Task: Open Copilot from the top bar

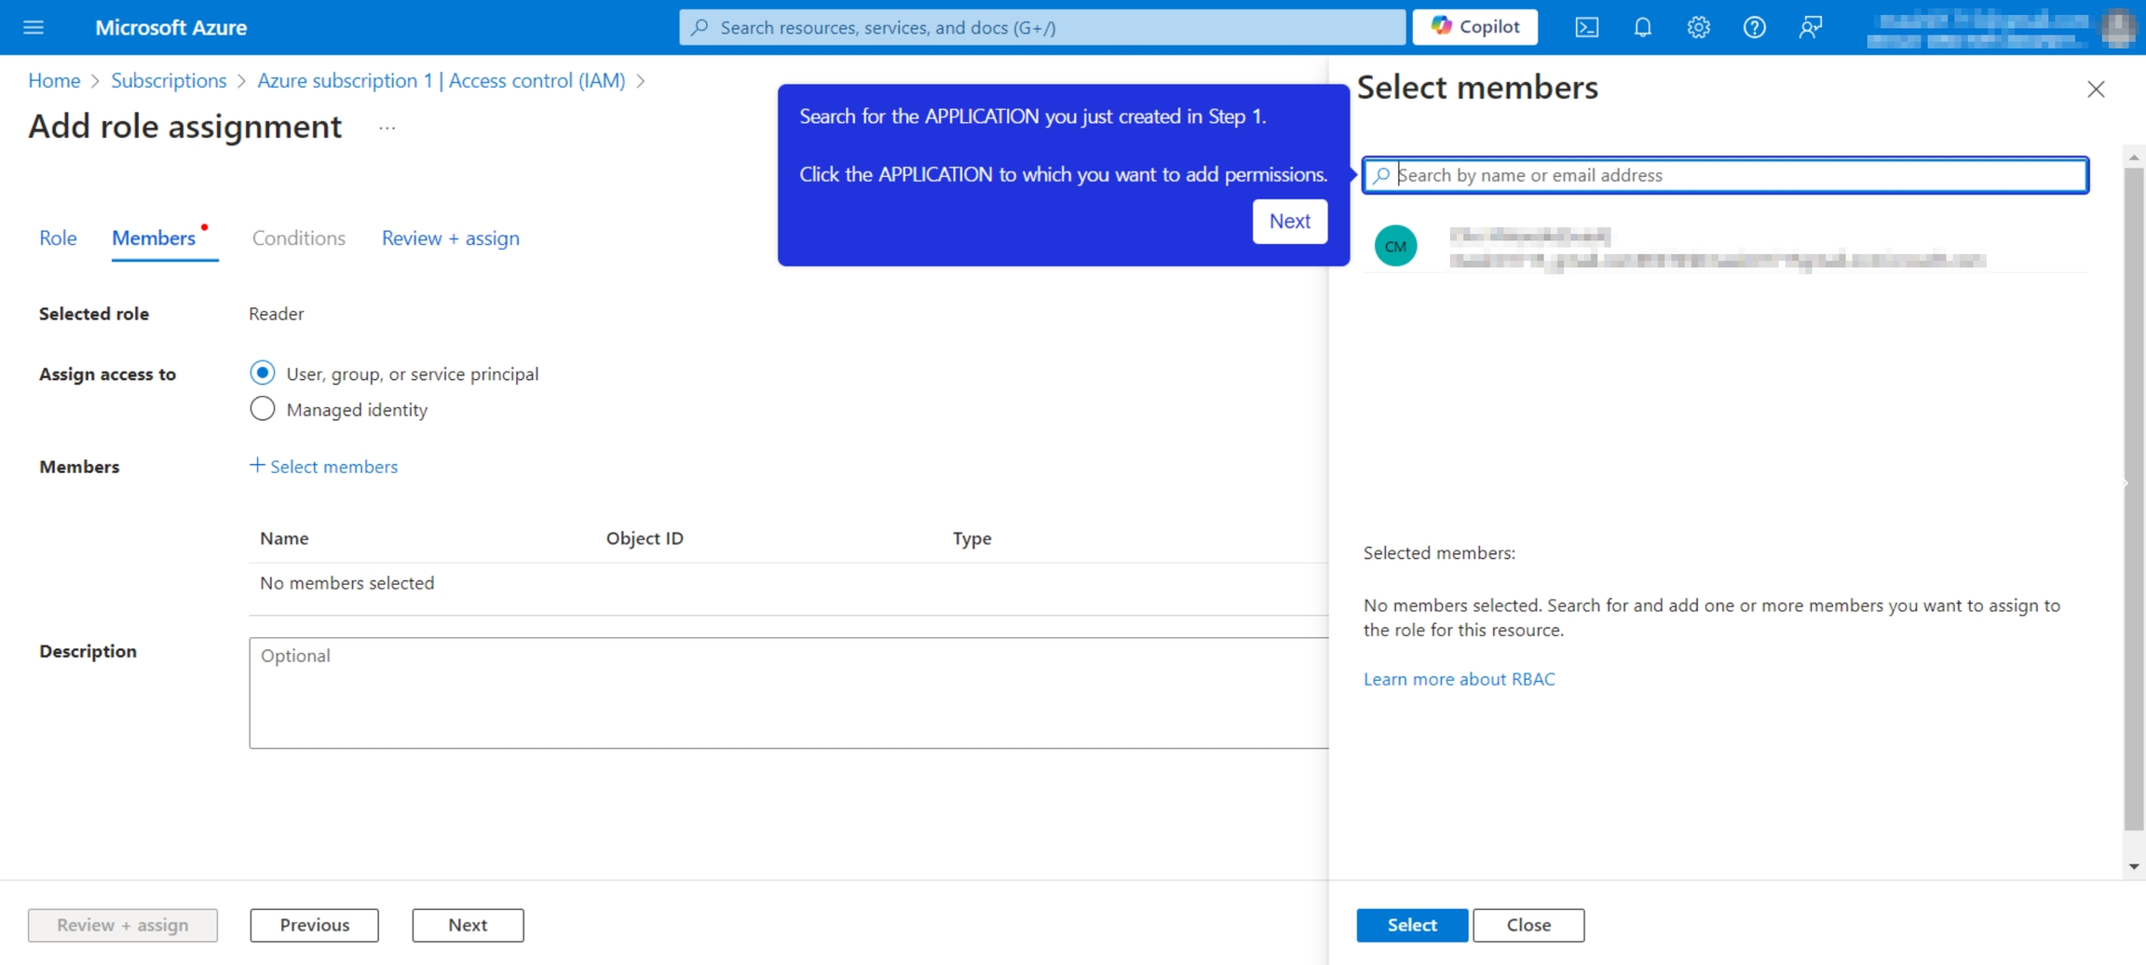Action: click(1474, 27)
